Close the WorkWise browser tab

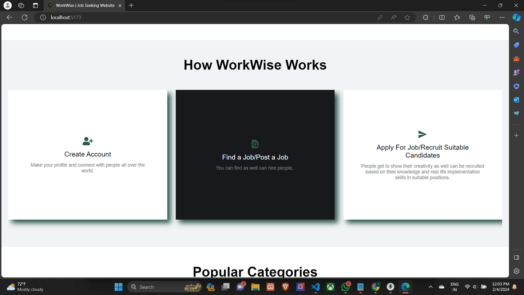point(120,5)
